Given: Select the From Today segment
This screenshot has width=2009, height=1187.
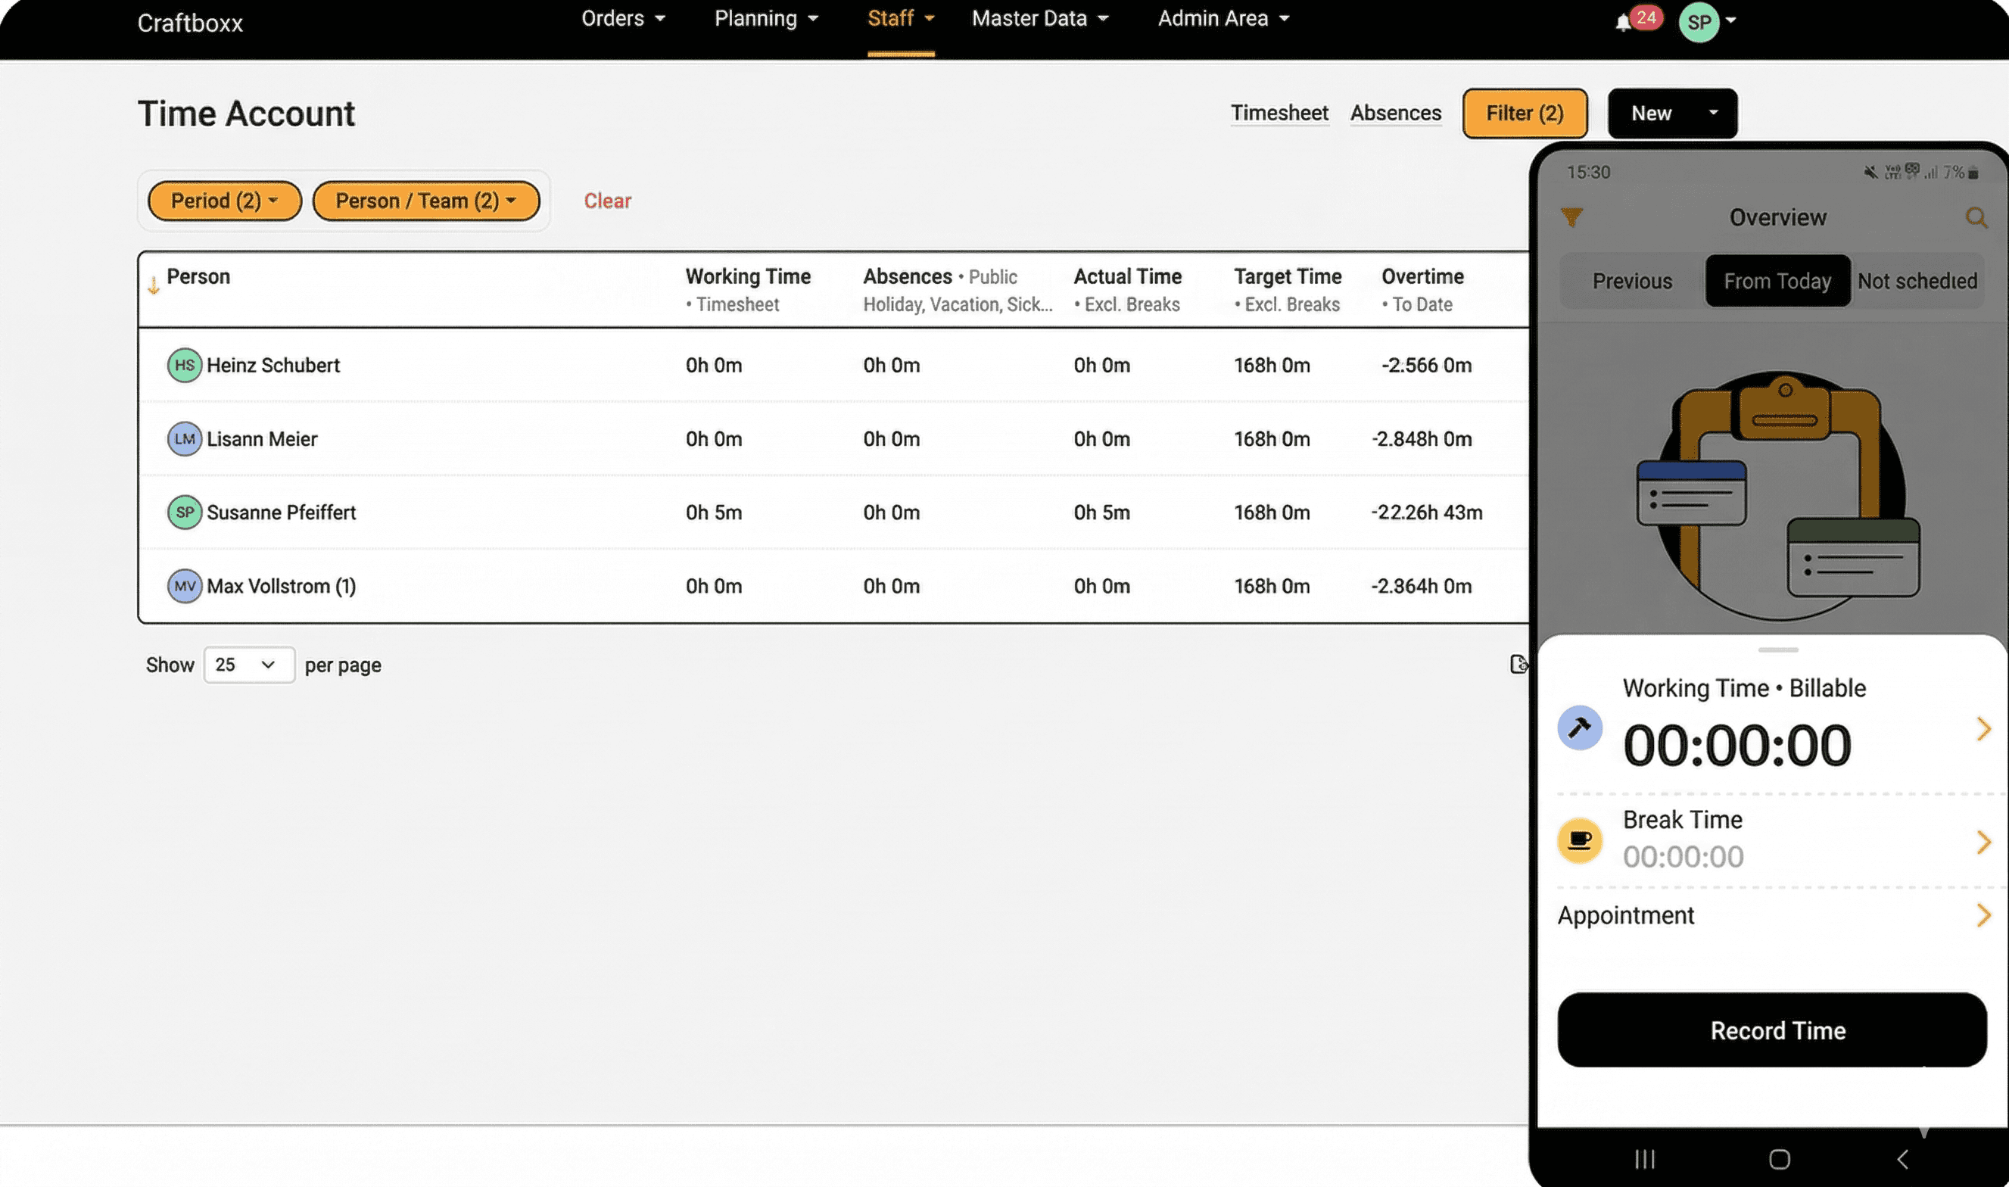Looking at the screenshot, I should [x=1777, y=282].
